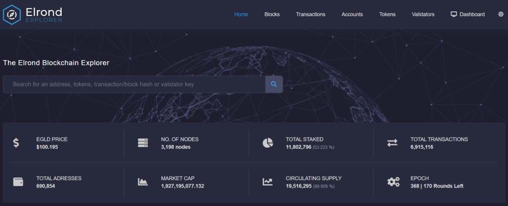Image resolution: width=508 pixels, height=206 pixels.
Task: Open the Dashboard link
Action: 467,14
